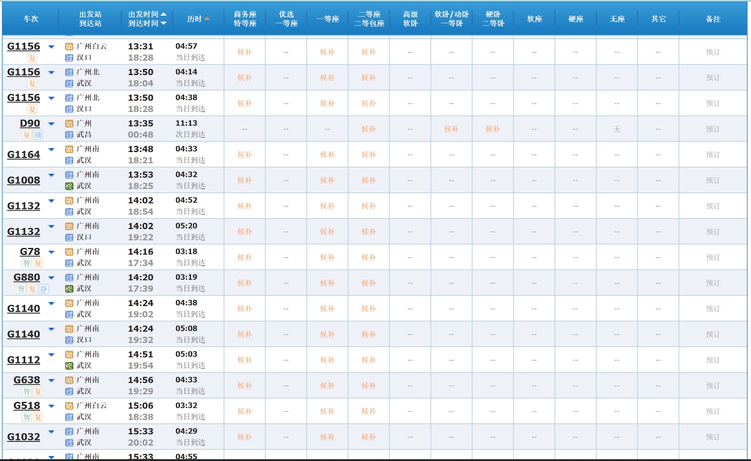Expand stop details arrow beside G1164
This screenshot has width=751, height=461.
point(51,149)
